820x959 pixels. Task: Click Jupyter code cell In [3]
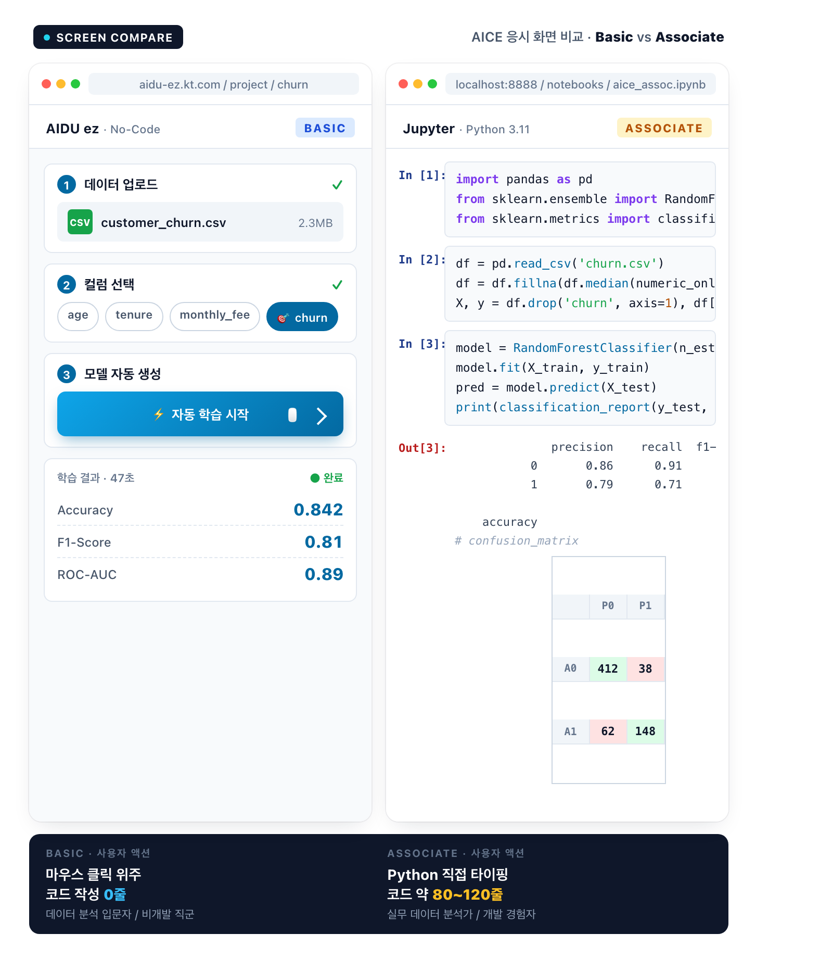(580, 378)
